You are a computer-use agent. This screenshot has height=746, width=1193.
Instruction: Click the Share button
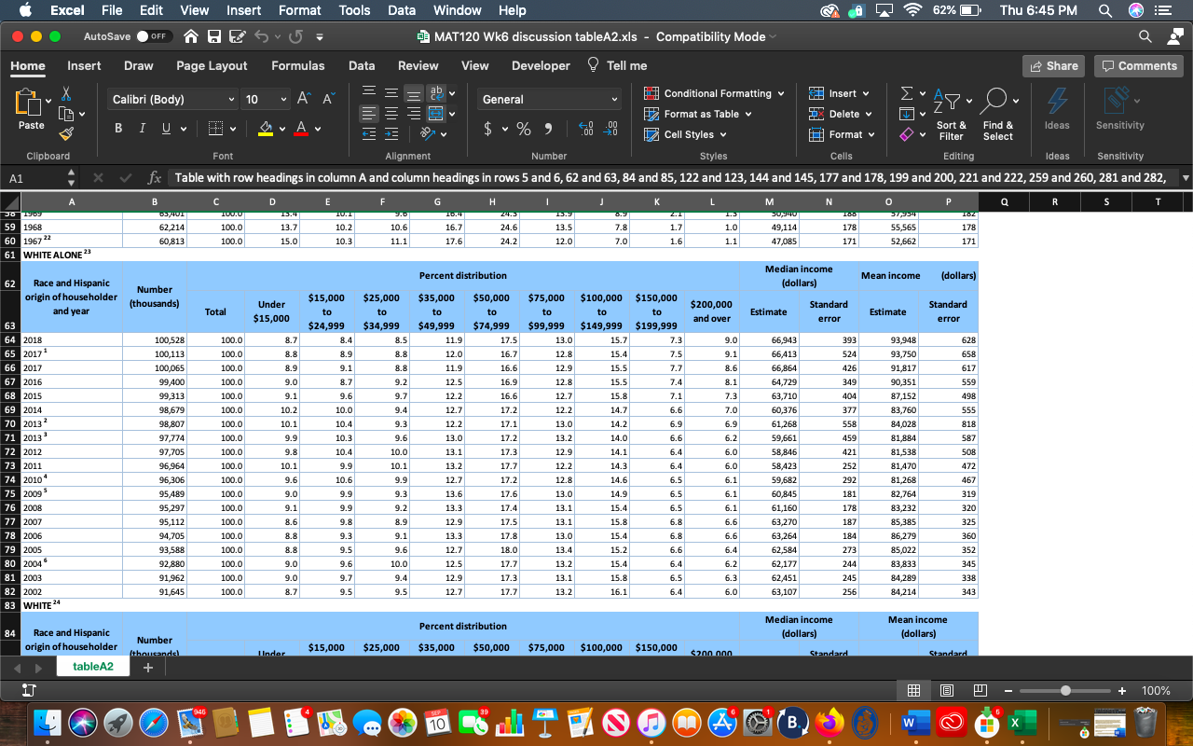click(1053, 65)
